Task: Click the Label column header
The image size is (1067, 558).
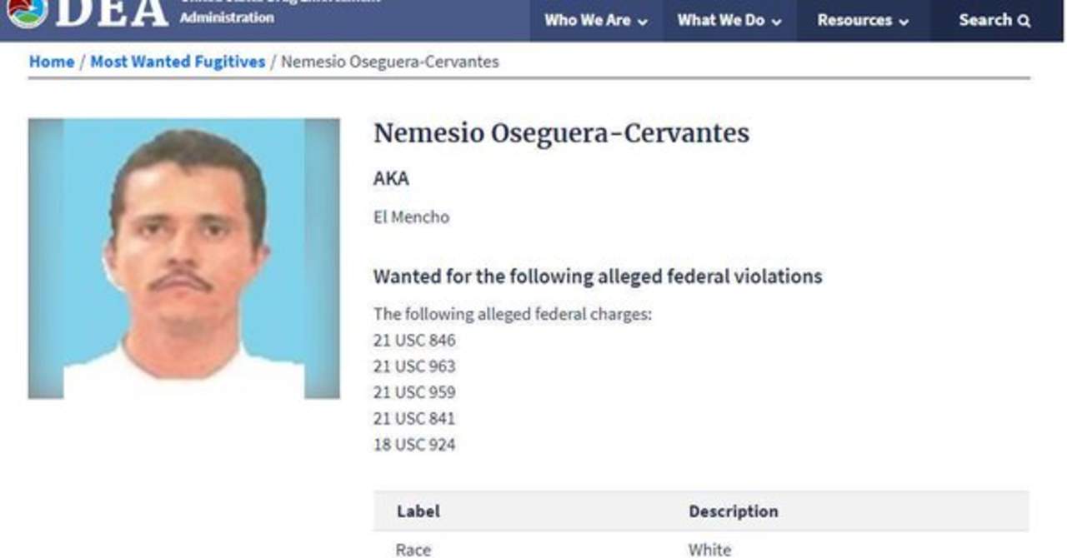Action: point(418,511)
